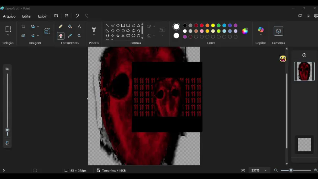The height and width of the screenshot is (179, 318).
Task: Choose the Rectangle shape
Action: point(123,25)
